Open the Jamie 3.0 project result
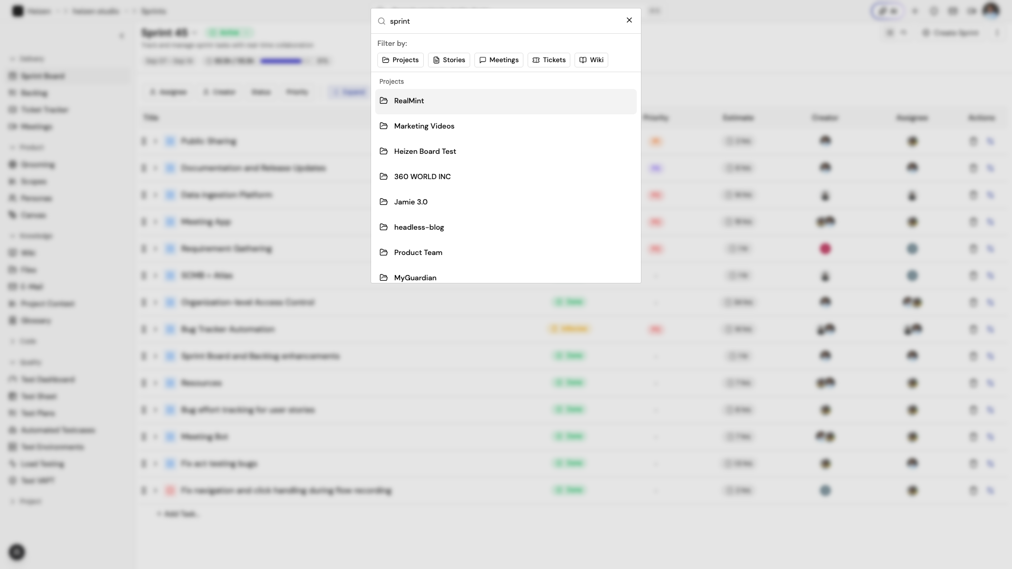 point(505,202)
